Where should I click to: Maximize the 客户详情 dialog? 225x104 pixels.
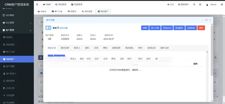click(206, 20)
